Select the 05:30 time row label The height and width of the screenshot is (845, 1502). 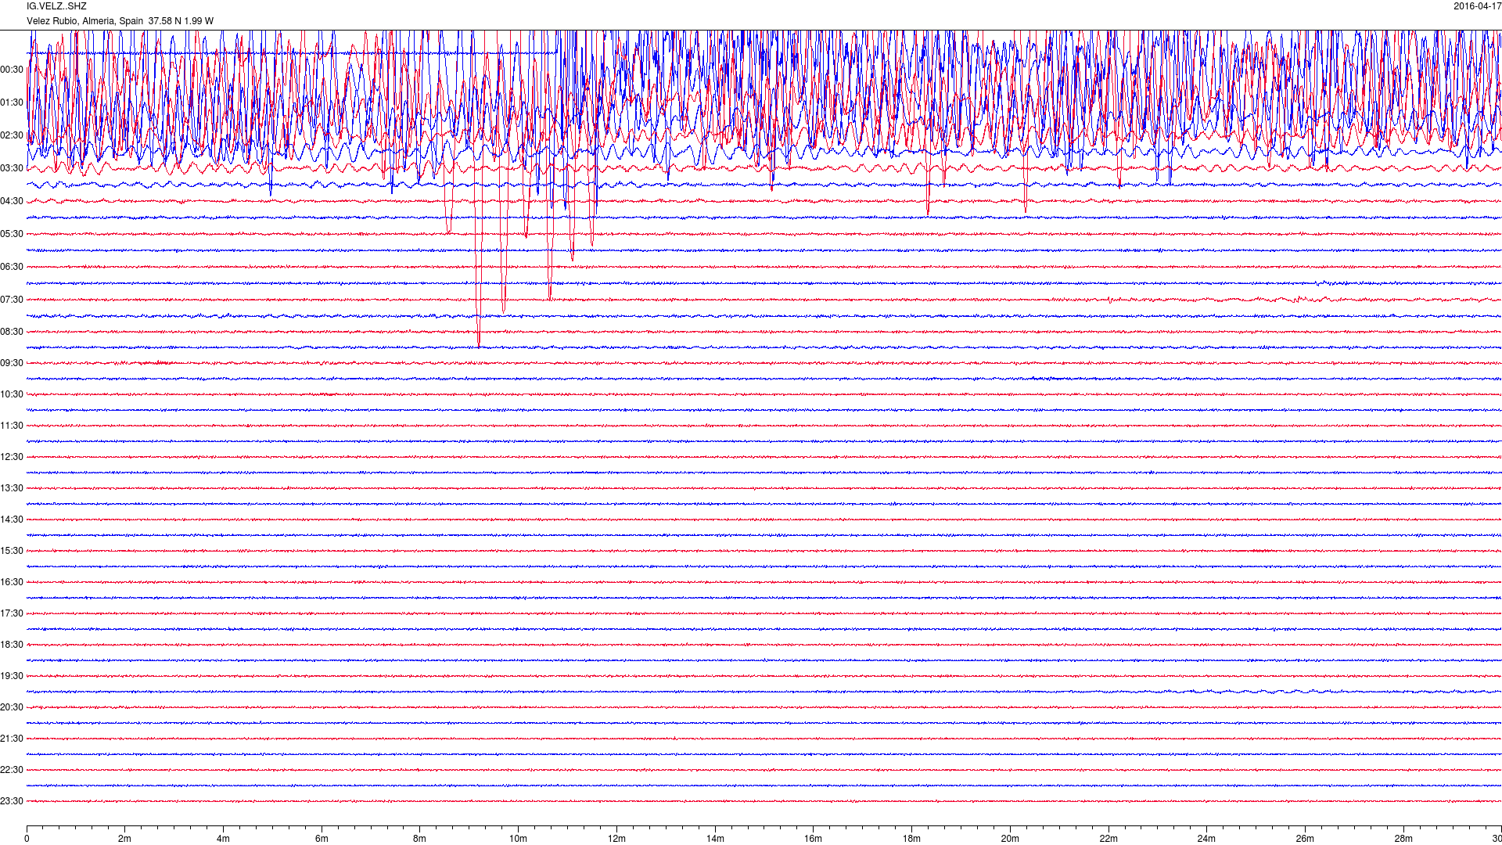(x=12, y=234)
